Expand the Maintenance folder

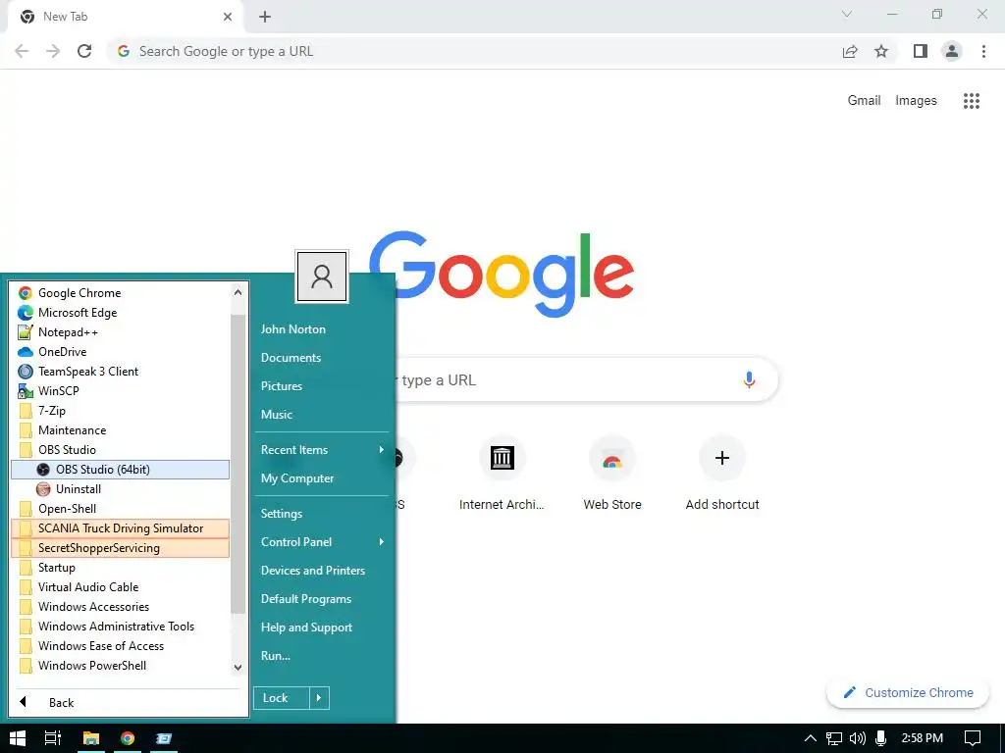pyautogui.click(x=120, y=430)
